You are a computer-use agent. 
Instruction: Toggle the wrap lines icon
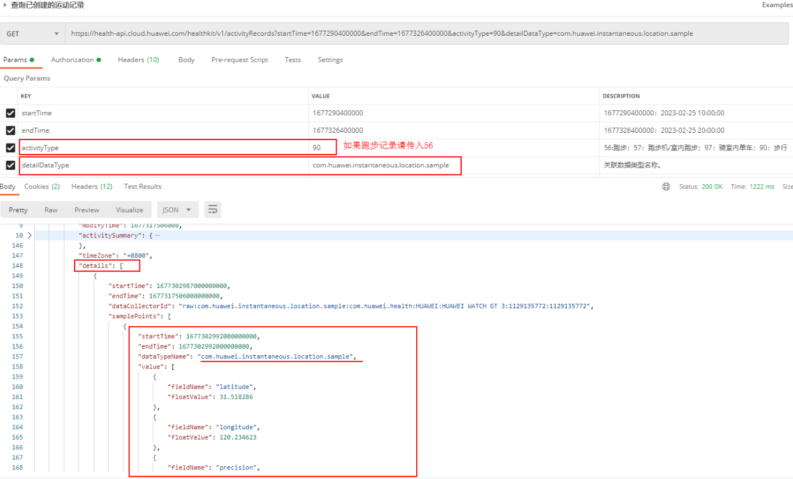pos(212,210)
